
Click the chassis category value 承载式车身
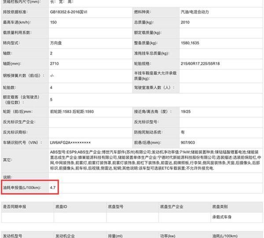coord(222,217)
